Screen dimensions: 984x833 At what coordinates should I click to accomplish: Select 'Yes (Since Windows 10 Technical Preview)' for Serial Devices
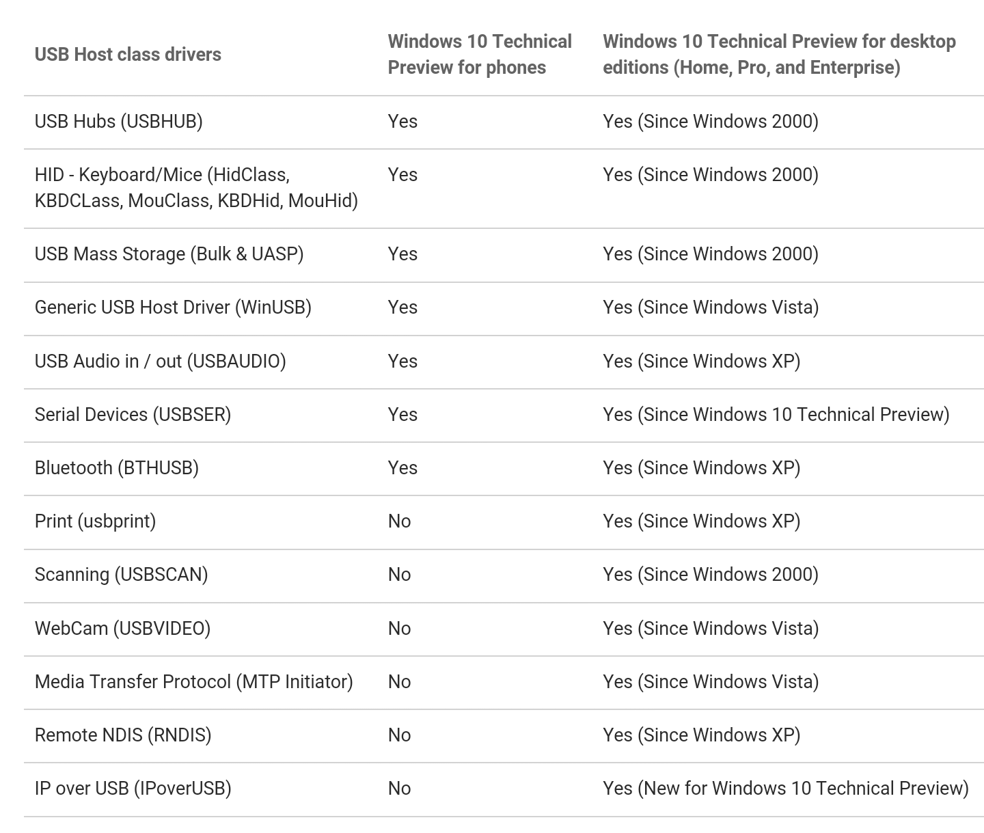click(776, 415)
